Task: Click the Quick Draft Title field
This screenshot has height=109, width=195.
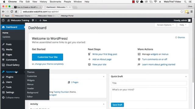Action: [x=149, y=83]
